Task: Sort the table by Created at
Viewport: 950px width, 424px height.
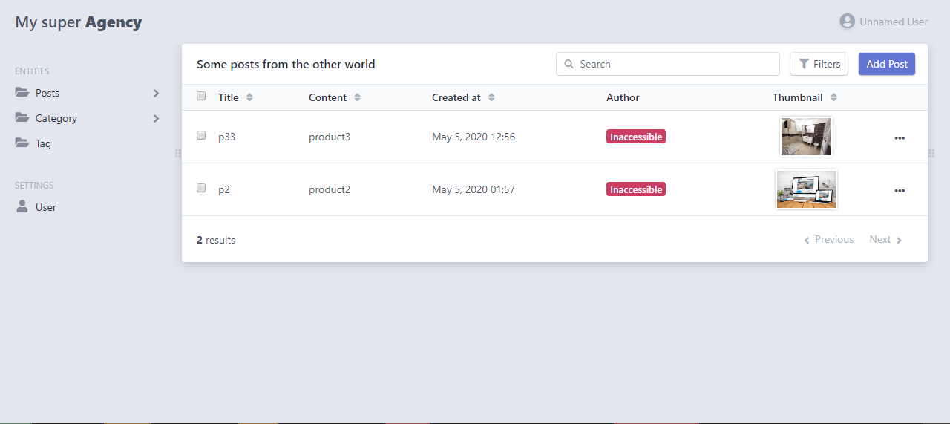Action: tap(463, 97)
